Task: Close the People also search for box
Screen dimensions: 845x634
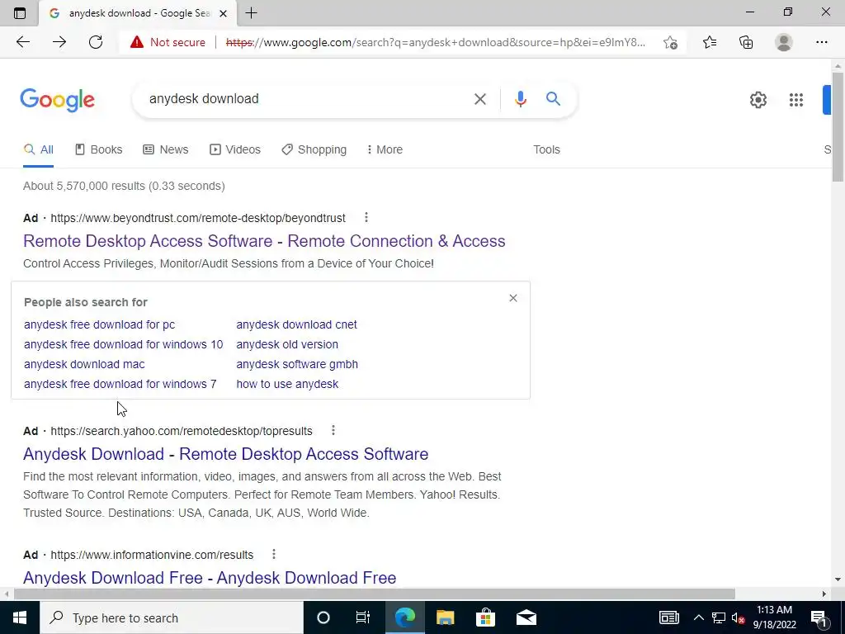Action: point(513,298)
